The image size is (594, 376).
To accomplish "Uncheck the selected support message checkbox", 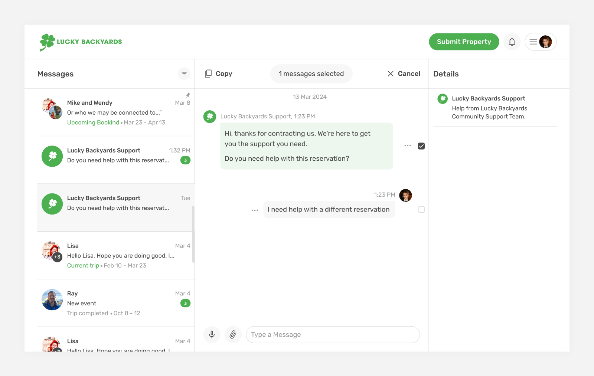I will [x=421, y=146].
